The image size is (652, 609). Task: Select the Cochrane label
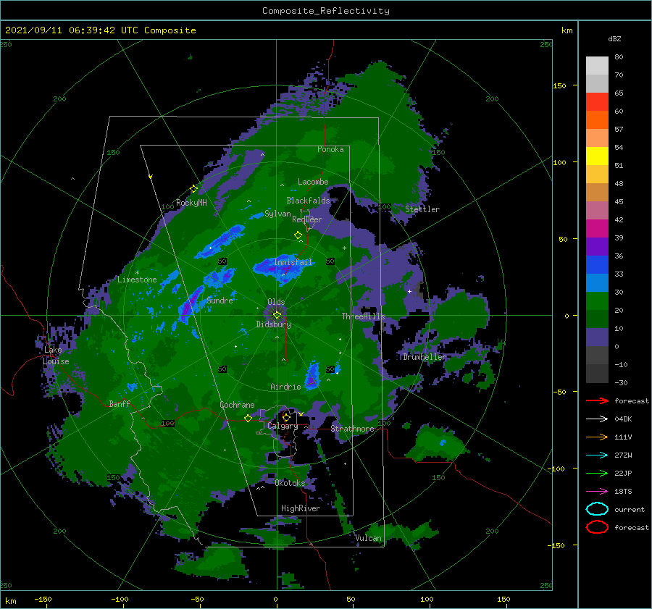point(237,405)
